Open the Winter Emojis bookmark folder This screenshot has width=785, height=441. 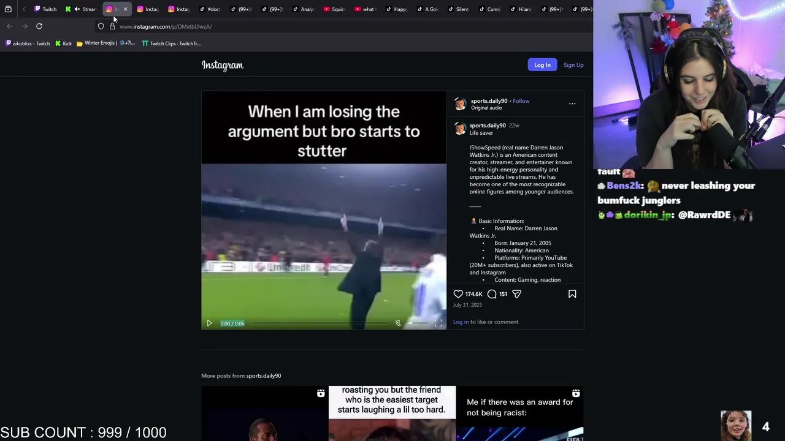click(x=105, y=43)
